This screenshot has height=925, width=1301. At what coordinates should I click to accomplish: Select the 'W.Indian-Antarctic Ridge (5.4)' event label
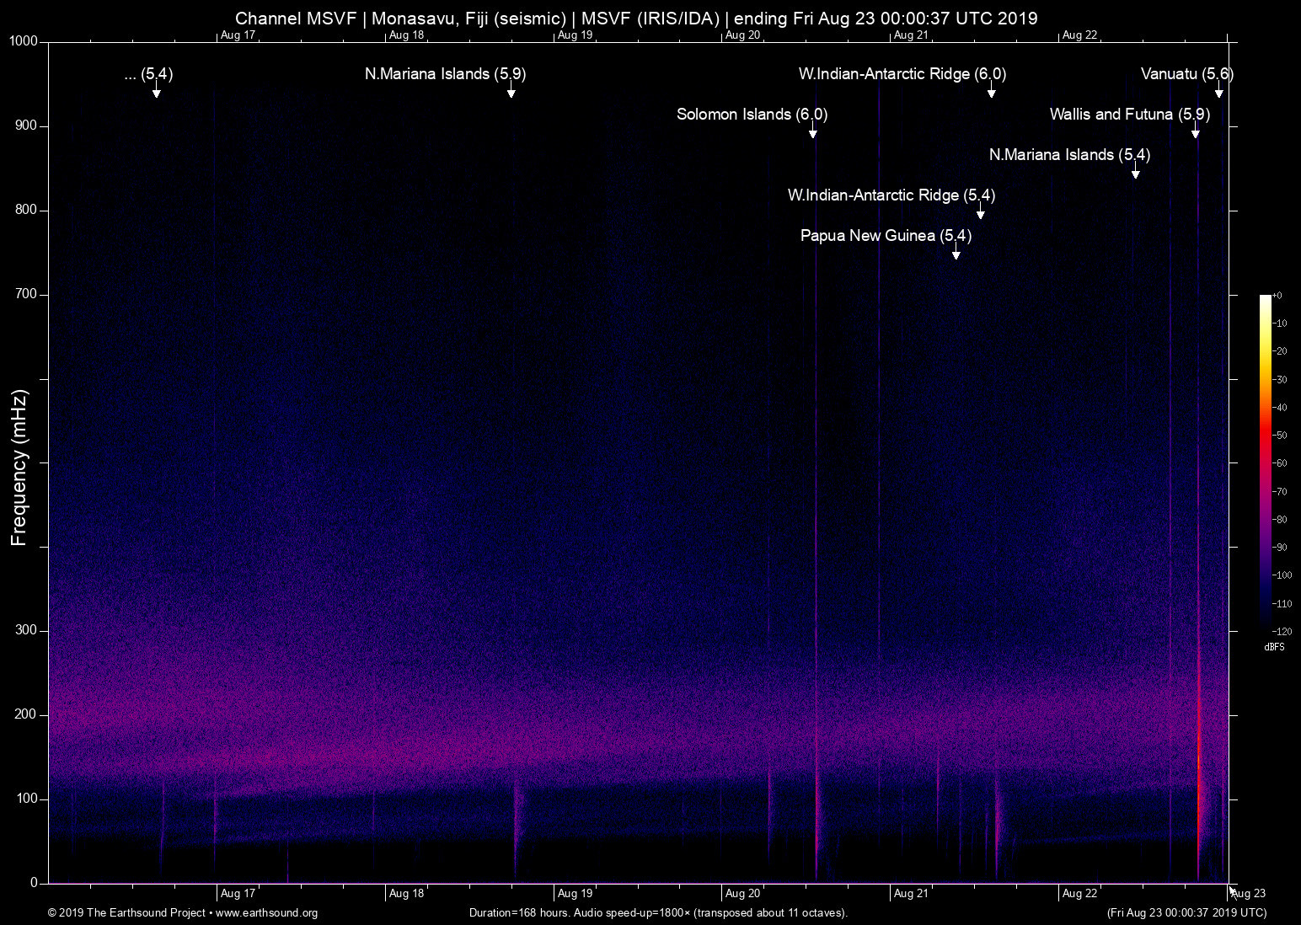pos(891,195)
